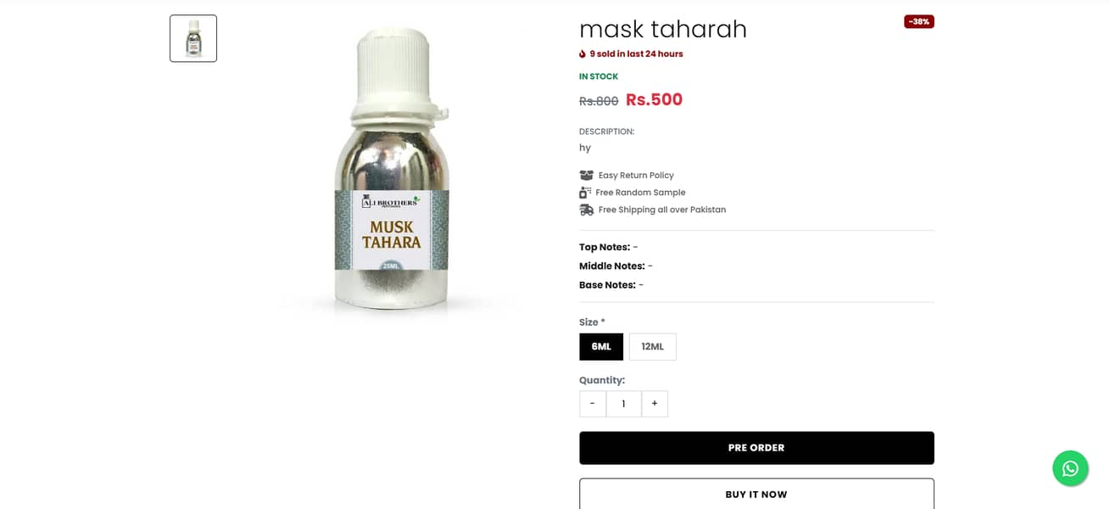Image resolution: width=1110 pixels, height=509 pixels.
Task: Click the fire icon beside sold count
Action: coord(583,54)
